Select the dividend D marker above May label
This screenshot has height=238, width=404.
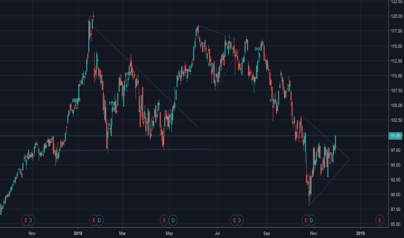click(x=173, y=220)
